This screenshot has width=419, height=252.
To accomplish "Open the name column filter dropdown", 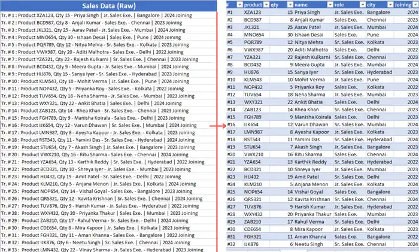I will 330,5.
